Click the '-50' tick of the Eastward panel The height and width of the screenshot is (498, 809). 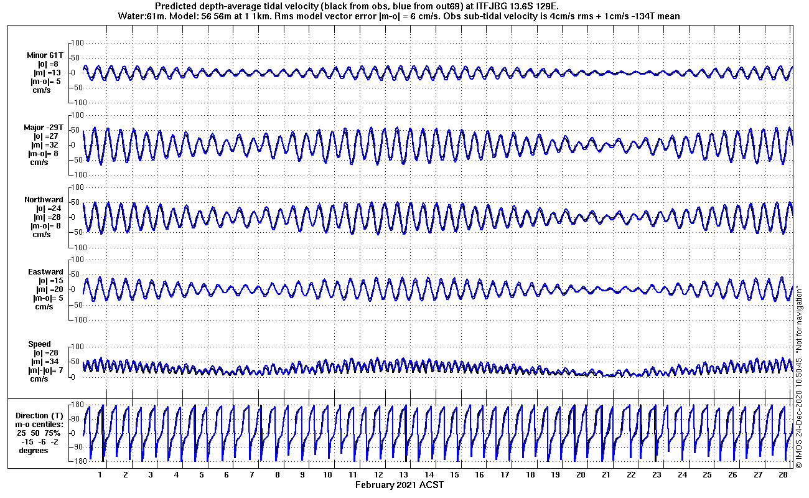coord(78,304)
